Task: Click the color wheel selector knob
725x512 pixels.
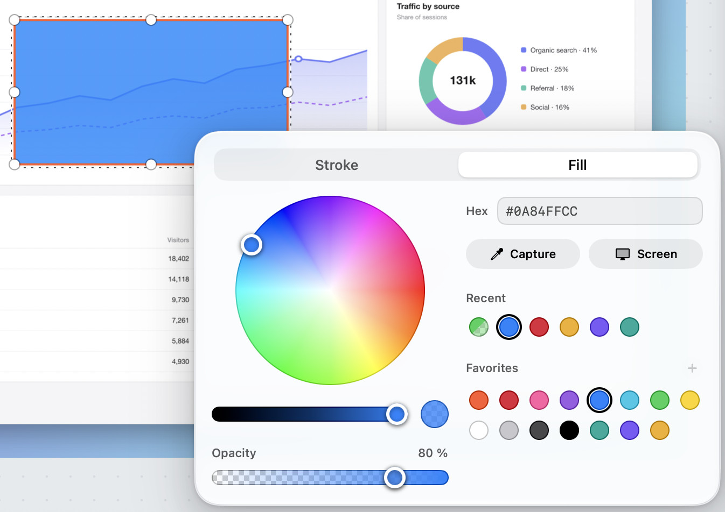Action: coord(252,245)
